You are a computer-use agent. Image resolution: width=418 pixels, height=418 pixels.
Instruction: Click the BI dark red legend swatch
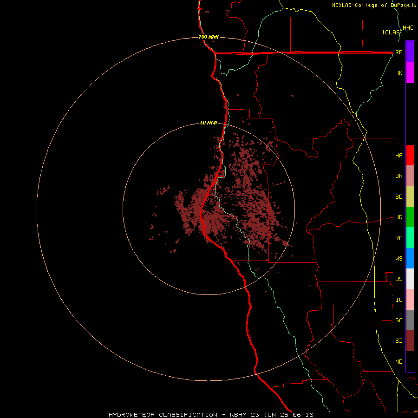point(410,341)
